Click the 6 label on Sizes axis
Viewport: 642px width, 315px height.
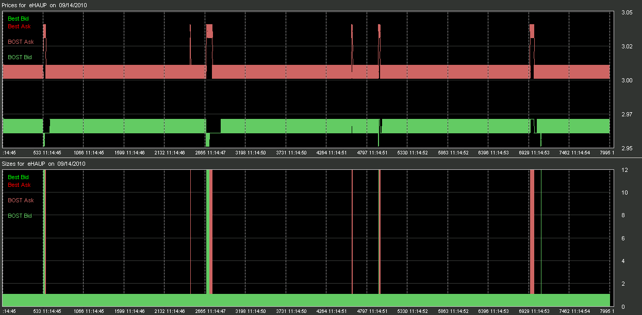coord(623,238)
